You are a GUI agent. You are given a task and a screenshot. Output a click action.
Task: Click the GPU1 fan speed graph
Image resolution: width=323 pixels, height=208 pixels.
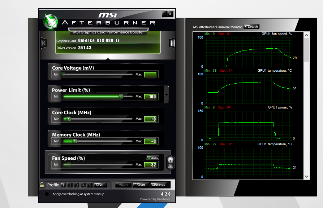click(x=248, y=52)
